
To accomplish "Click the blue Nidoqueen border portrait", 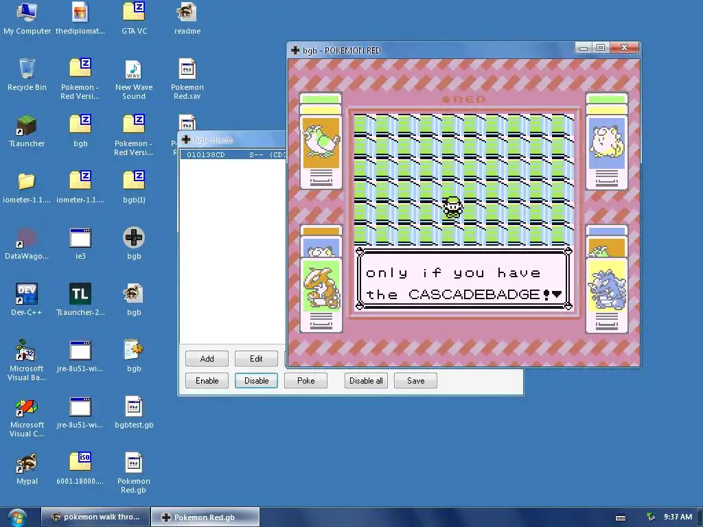I will pyautogui.click(x=607, y=286).
